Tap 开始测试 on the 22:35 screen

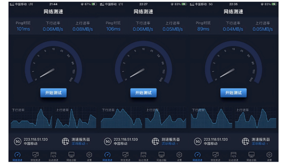tap(233, 93)
